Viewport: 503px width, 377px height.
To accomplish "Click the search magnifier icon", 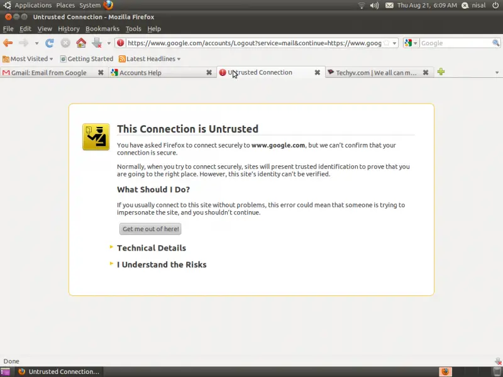I will pos(495,43).
